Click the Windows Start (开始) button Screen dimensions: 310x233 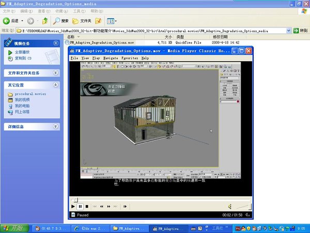point(13,228)
